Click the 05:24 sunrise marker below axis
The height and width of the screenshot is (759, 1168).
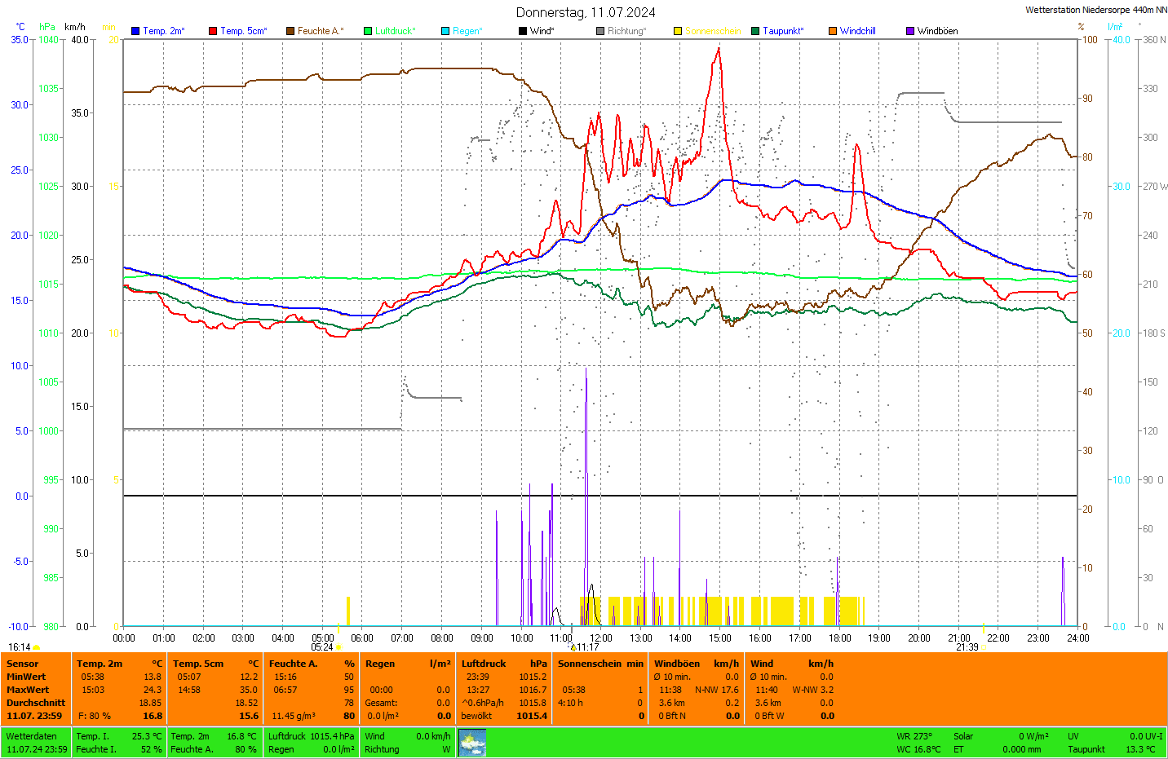(323, 647)
